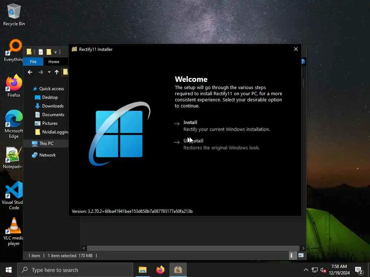370x277 pixels.
Task: Open the Windows Start menu
Action: pos(9,270)
